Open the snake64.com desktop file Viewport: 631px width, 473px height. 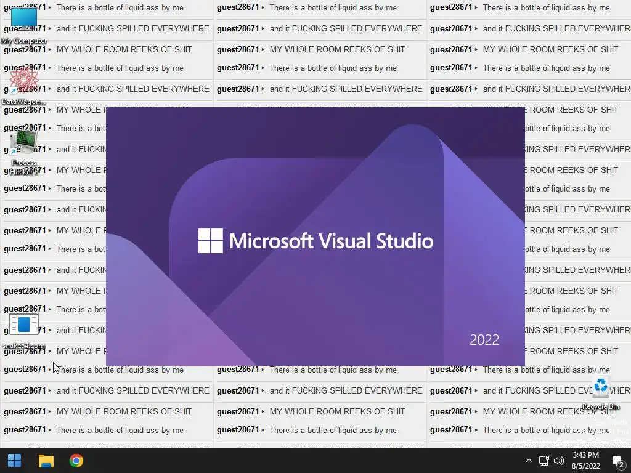pyautogui.click(x=24, y=332)
